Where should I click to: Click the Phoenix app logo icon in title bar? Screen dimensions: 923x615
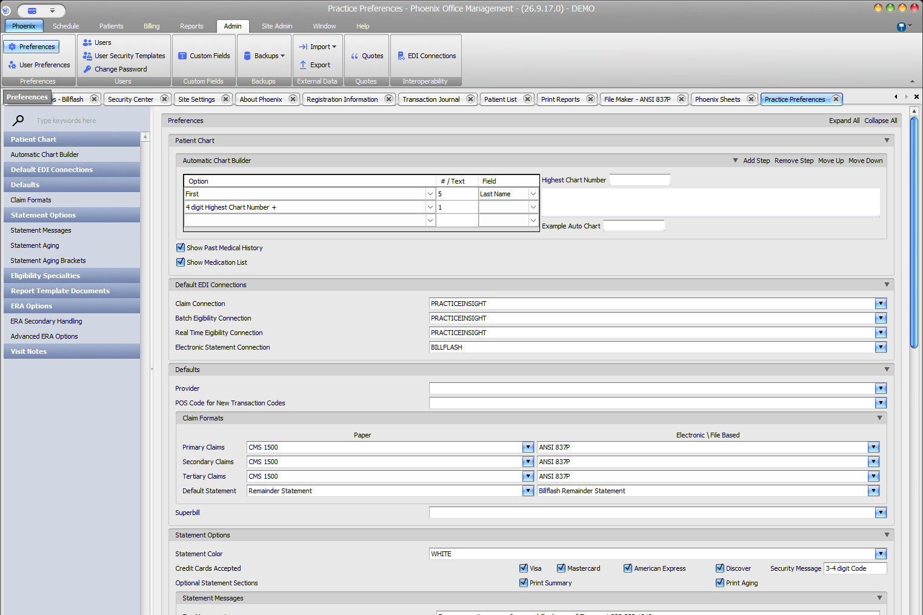(6, 10)
